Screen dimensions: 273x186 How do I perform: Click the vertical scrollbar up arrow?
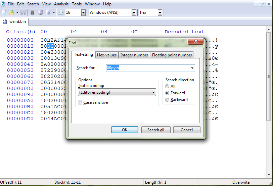(x=269, y=29)
